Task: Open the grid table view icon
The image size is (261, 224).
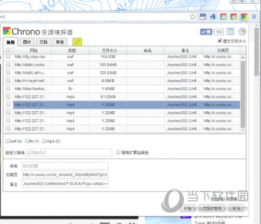Action: pyautogui.click(x=230, y=32)
